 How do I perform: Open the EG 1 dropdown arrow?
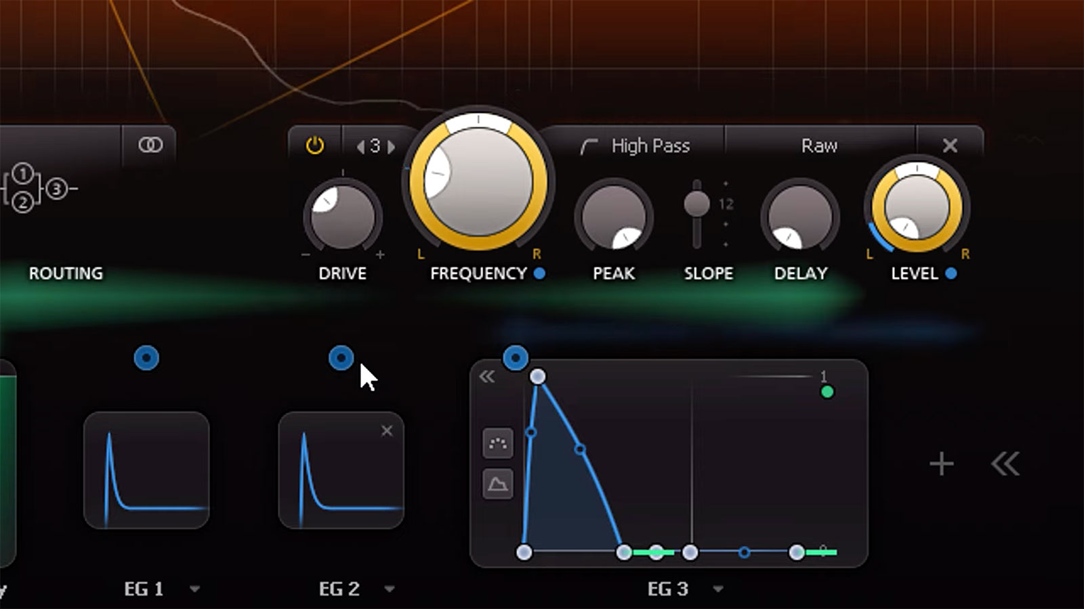[195, 589]
